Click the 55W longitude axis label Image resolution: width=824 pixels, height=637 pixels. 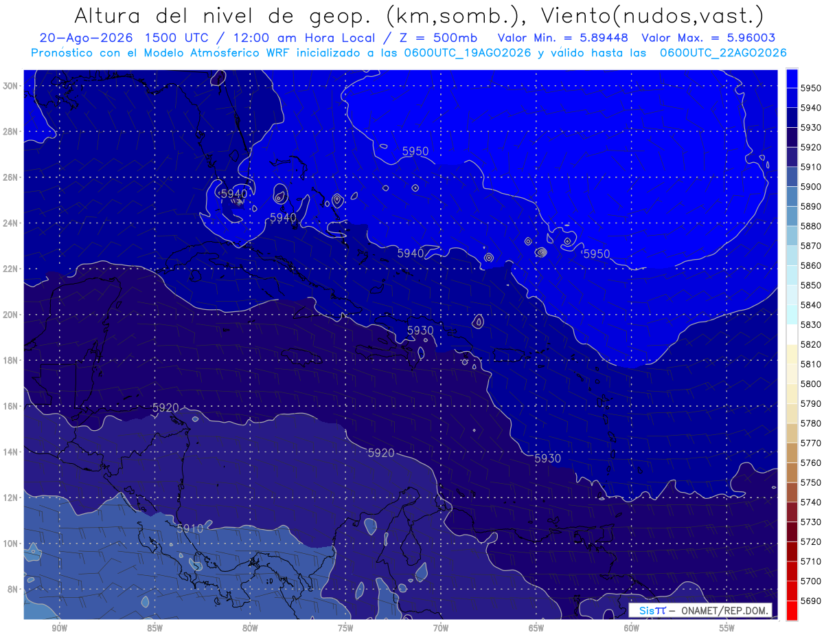pos(727,628)
